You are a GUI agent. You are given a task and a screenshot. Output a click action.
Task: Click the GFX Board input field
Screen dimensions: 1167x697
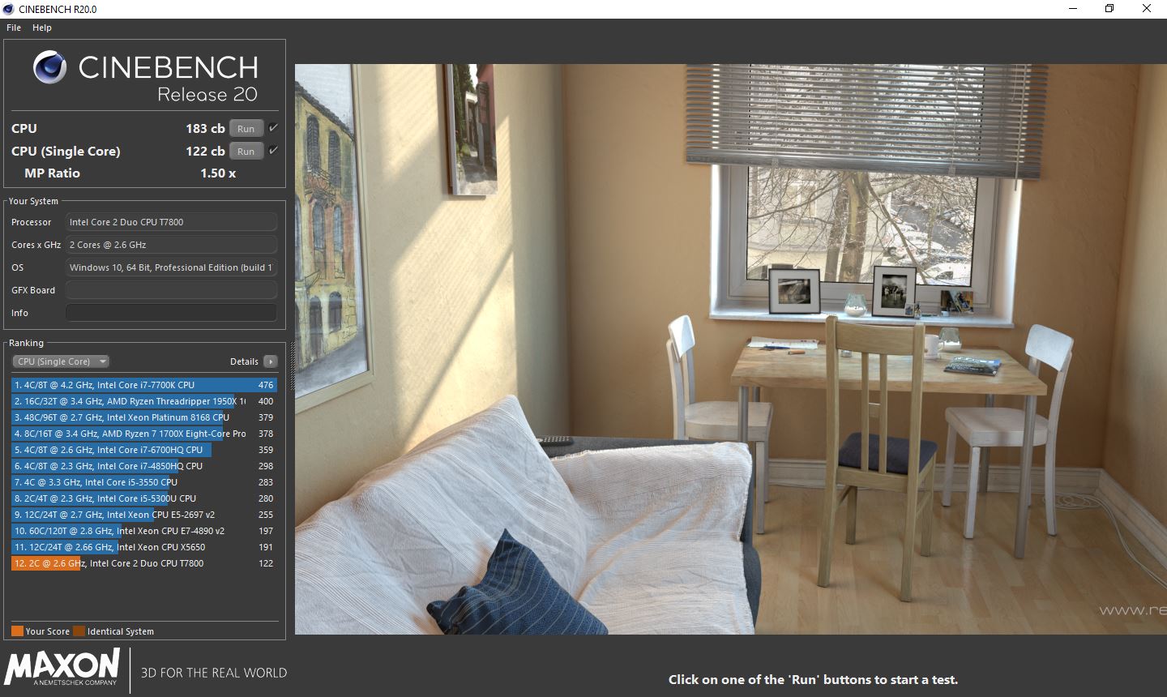(x=171, y=289)
